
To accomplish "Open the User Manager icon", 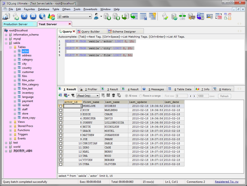I will pos(98,16).
